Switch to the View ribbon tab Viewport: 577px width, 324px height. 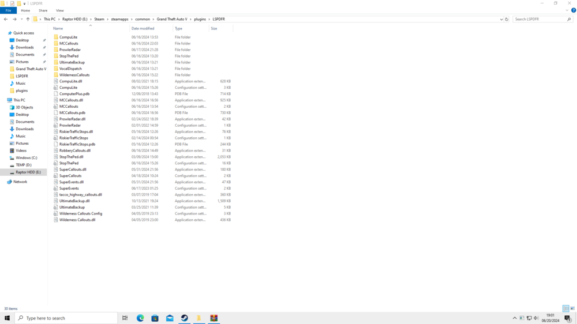[x=59, y=10]
